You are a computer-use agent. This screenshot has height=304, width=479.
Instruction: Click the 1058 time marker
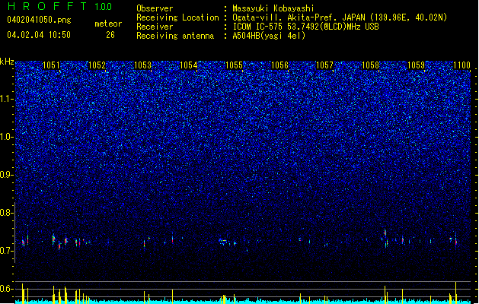(x=370, y=65)
